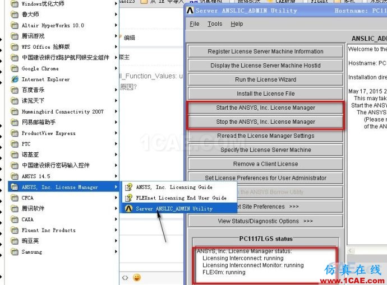Image resolution: width=387 pixels, height=285 pixels.
Task: Click the PTC folder icon
Action: point(15,144)
